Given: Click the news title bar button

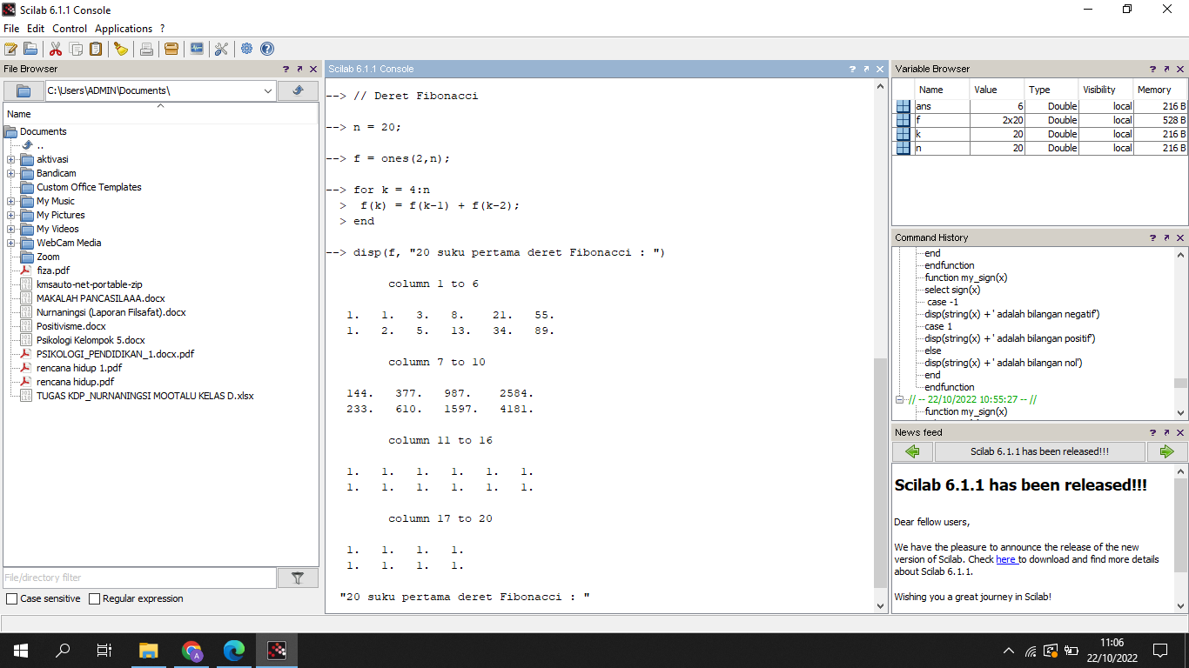Looking at the screenshot, I should 1039,451.
